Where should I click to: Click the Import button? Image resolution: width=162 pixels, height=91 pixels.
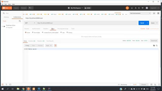pyautogui.click(x=16, y=8)
